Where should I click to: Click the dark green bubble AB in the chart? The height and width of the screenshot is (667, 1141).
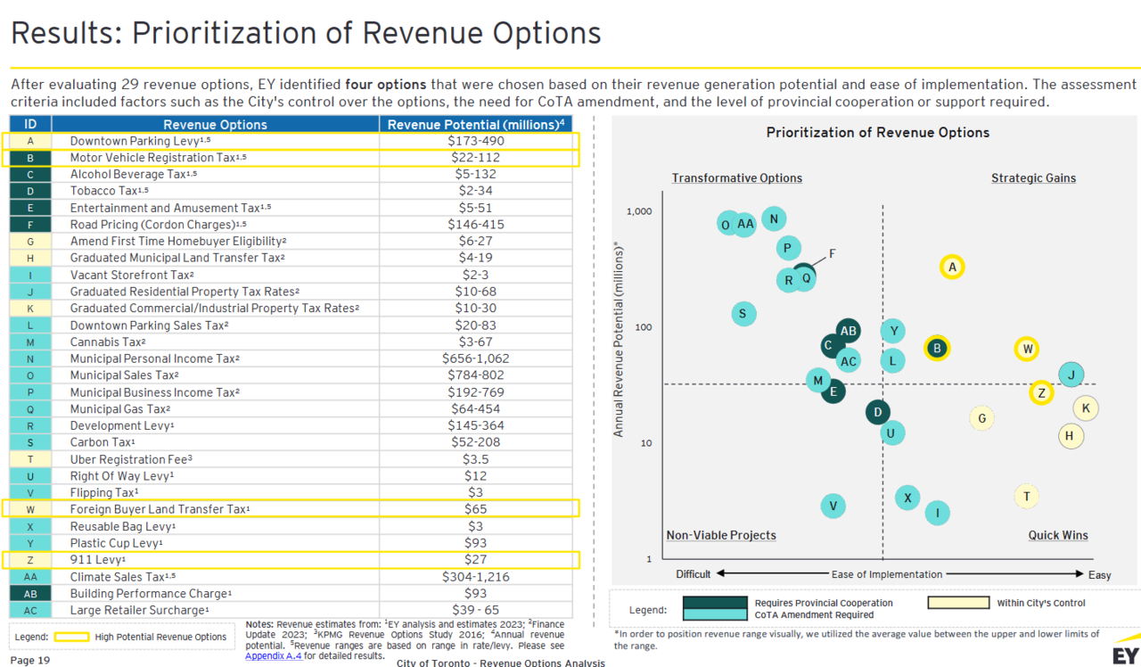(x=848, y=331)
